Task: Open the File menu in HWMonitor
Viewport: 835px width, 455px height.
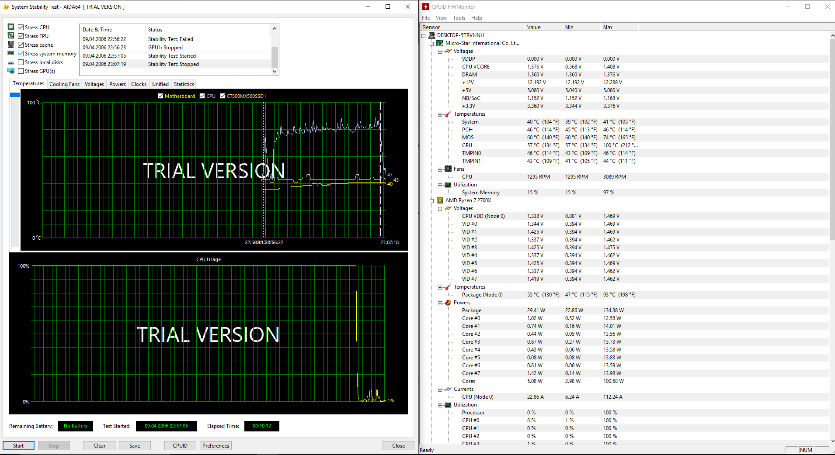Action: 426,18
